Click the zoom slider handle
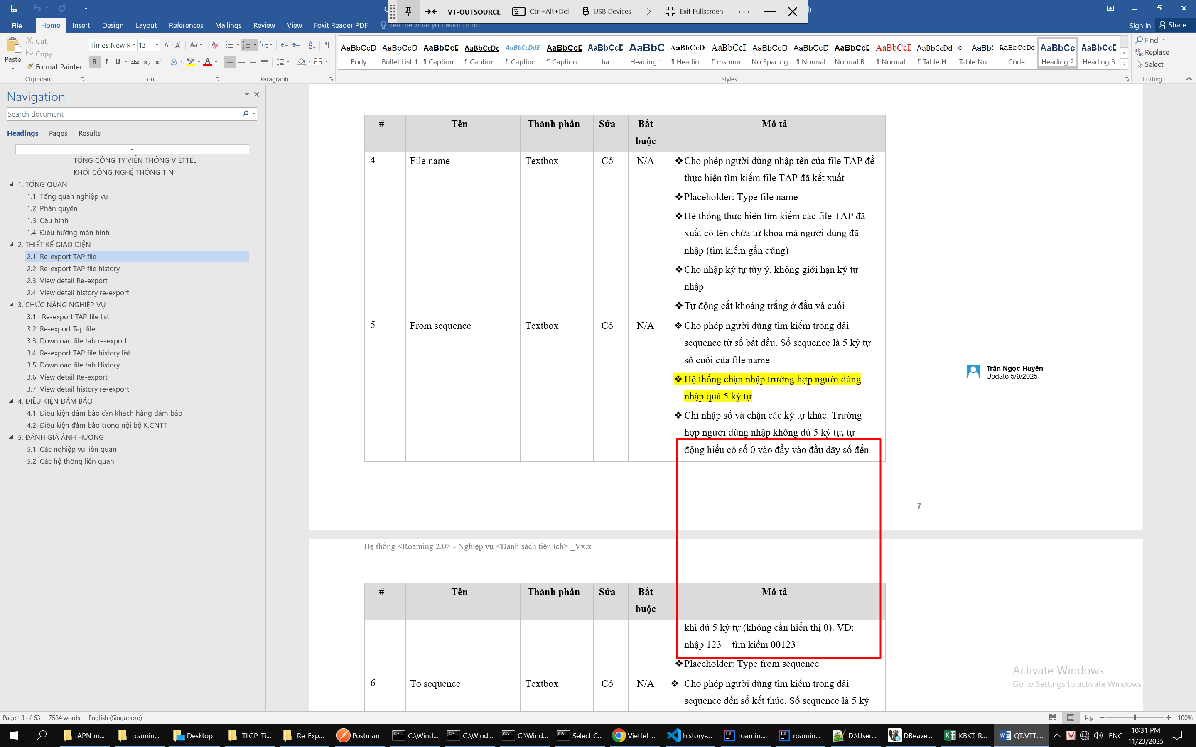Screen dimensions: 1196x747 (x=1135, y=718)
